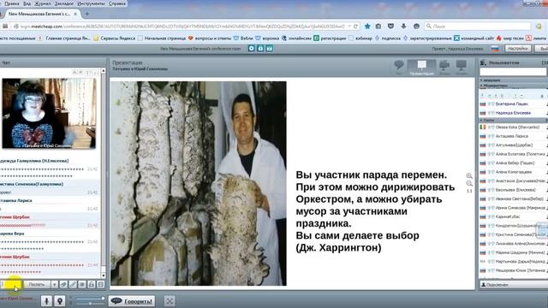Switch to the Экран screen share tab
Screen dimensions: 548x308
(462, 68)
